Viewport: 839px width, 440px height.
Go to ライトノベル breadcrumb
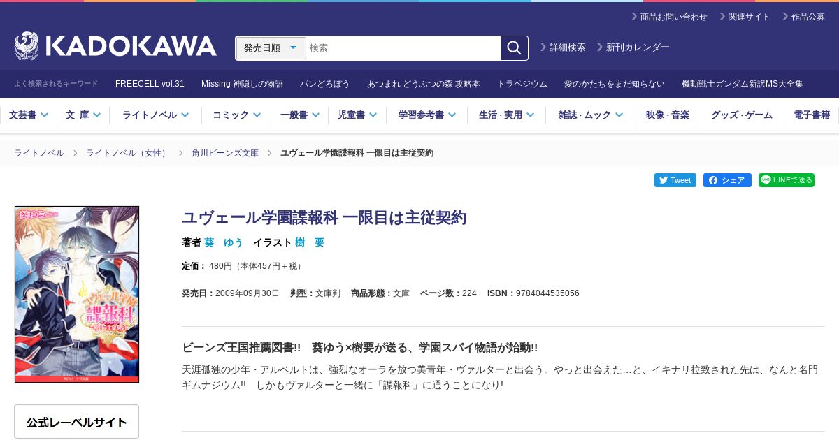click(39, 153)
